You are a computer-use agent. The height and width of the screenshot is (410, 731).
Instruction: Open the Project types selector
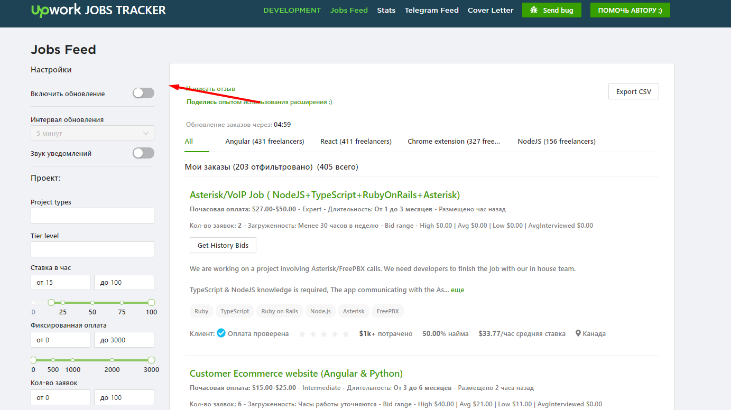(x=92, y=216)
